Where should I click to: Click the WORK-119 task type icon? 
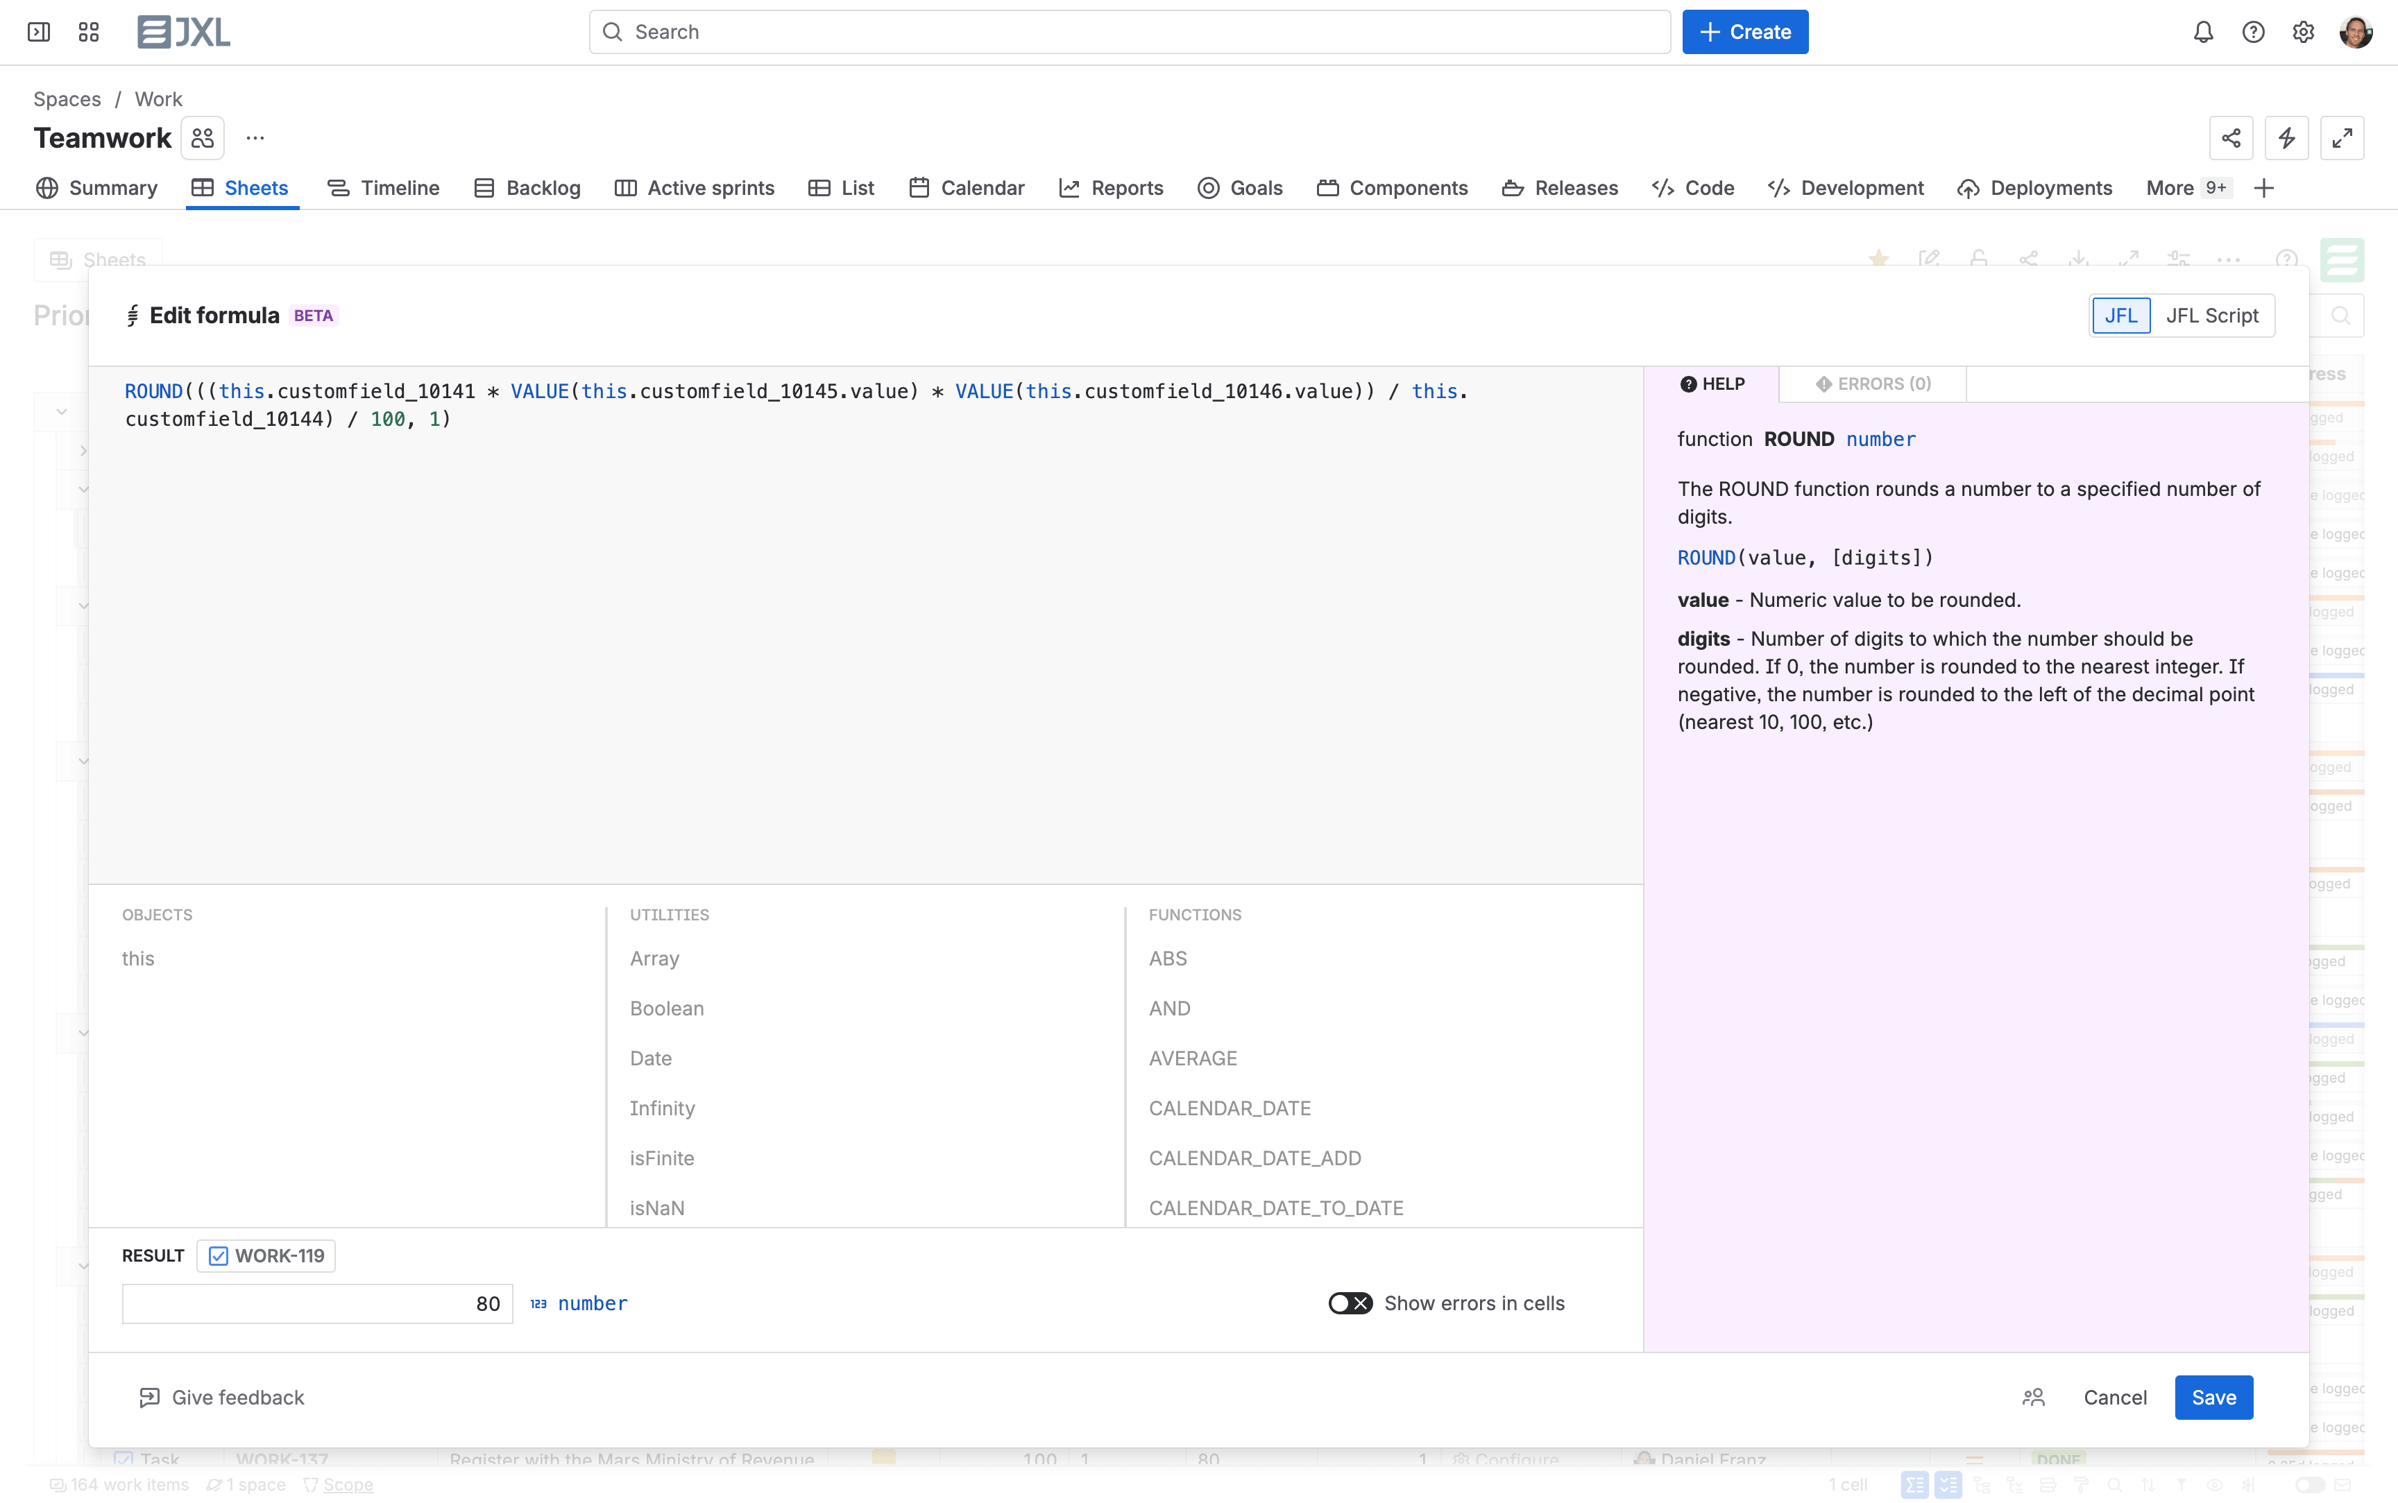coord(219,1255)
